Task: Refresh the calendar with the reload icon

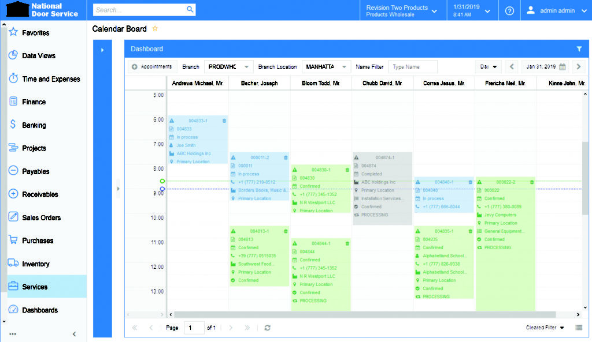Action: (x=267, y=327)
